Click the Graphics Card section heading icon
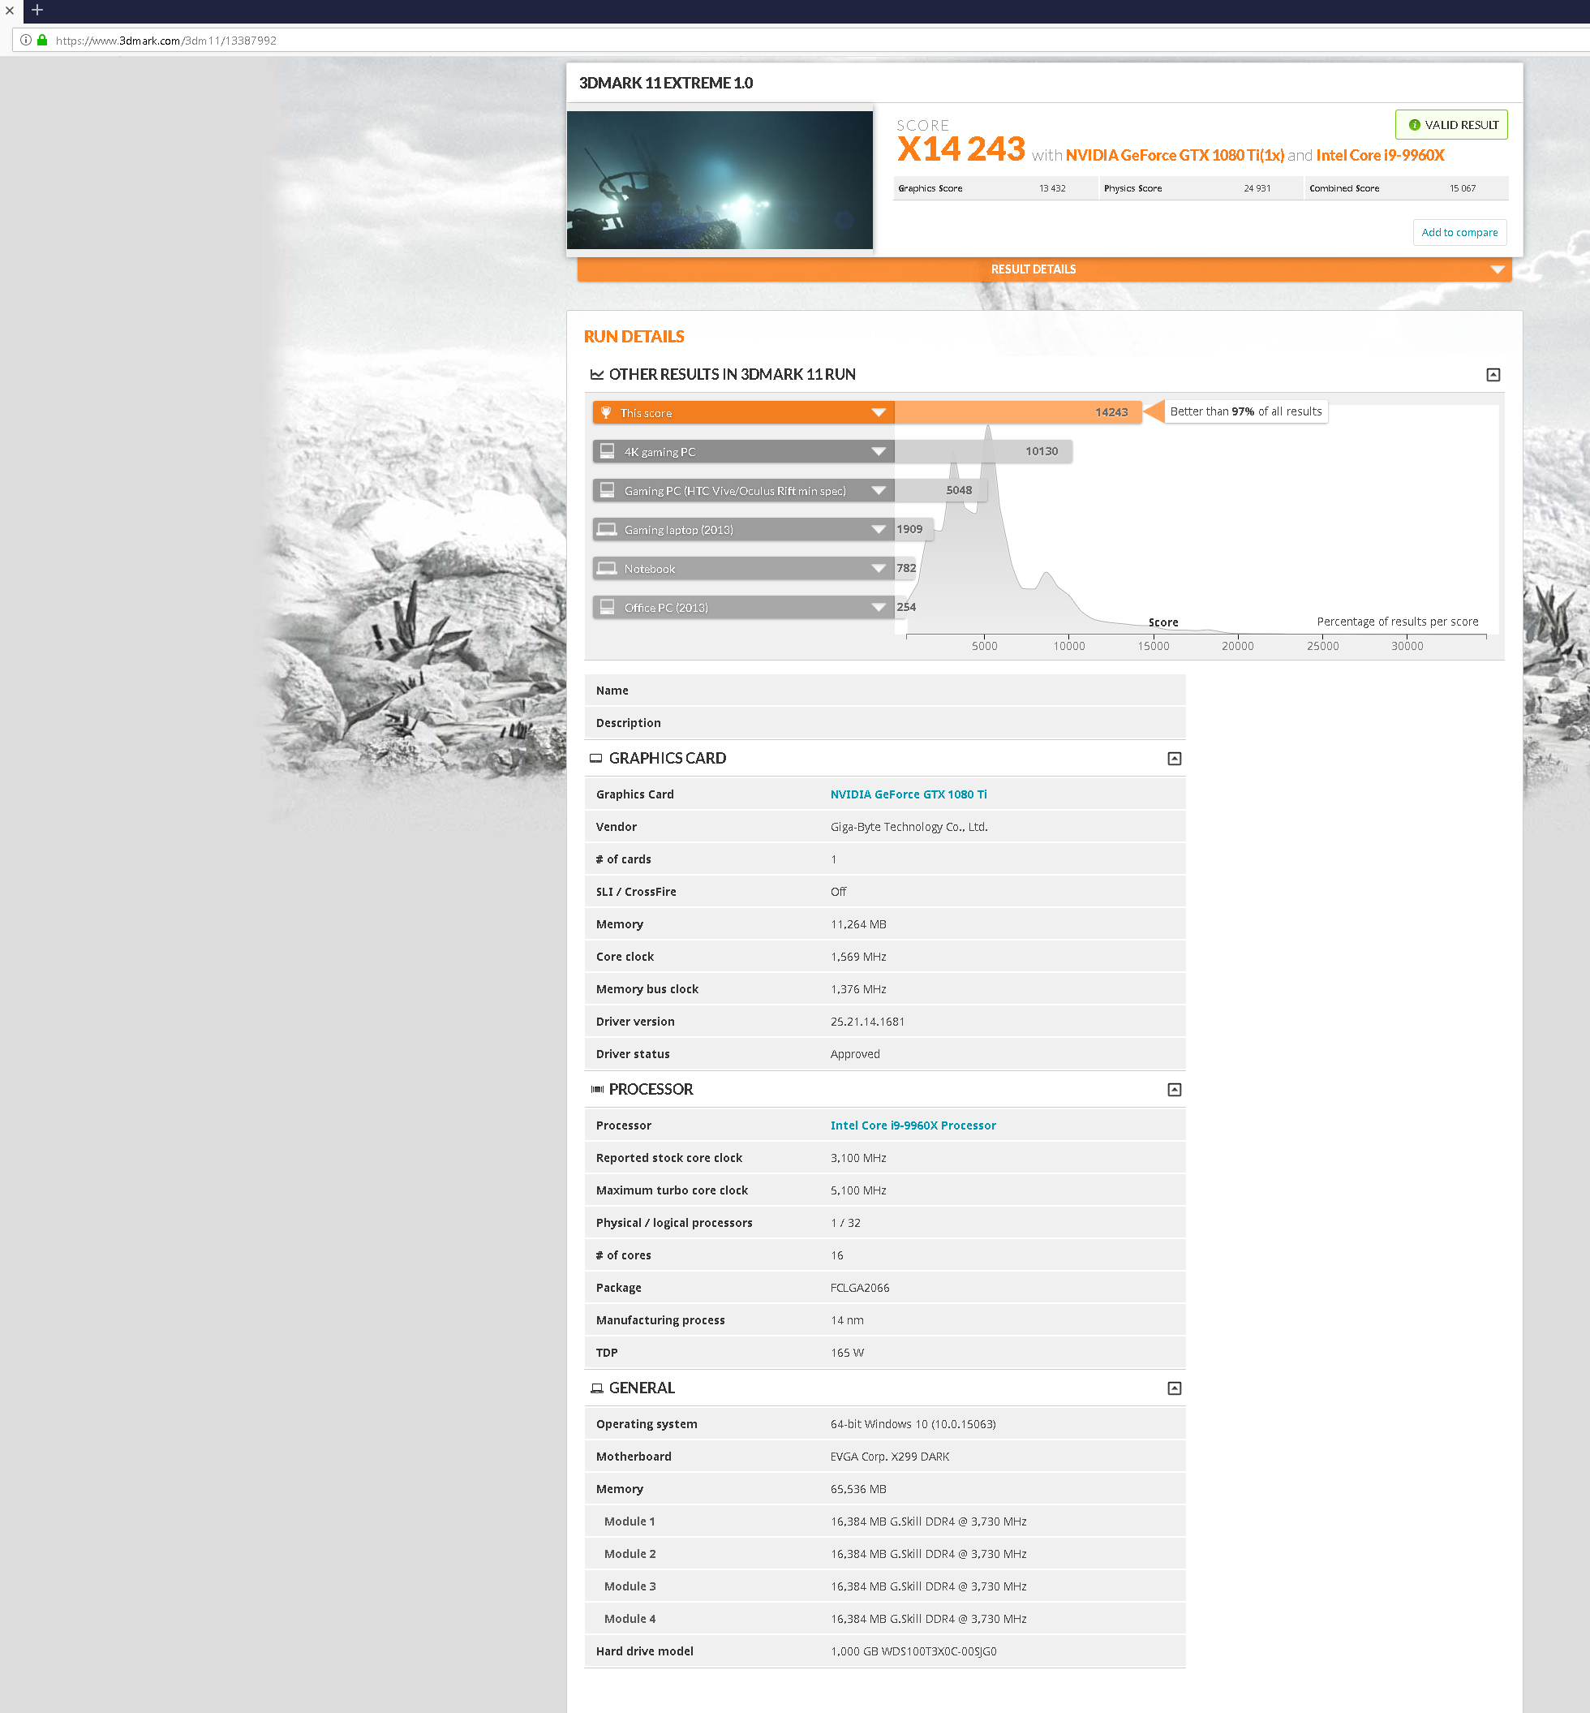The image size is (1590, 1713). coord(595,759)
